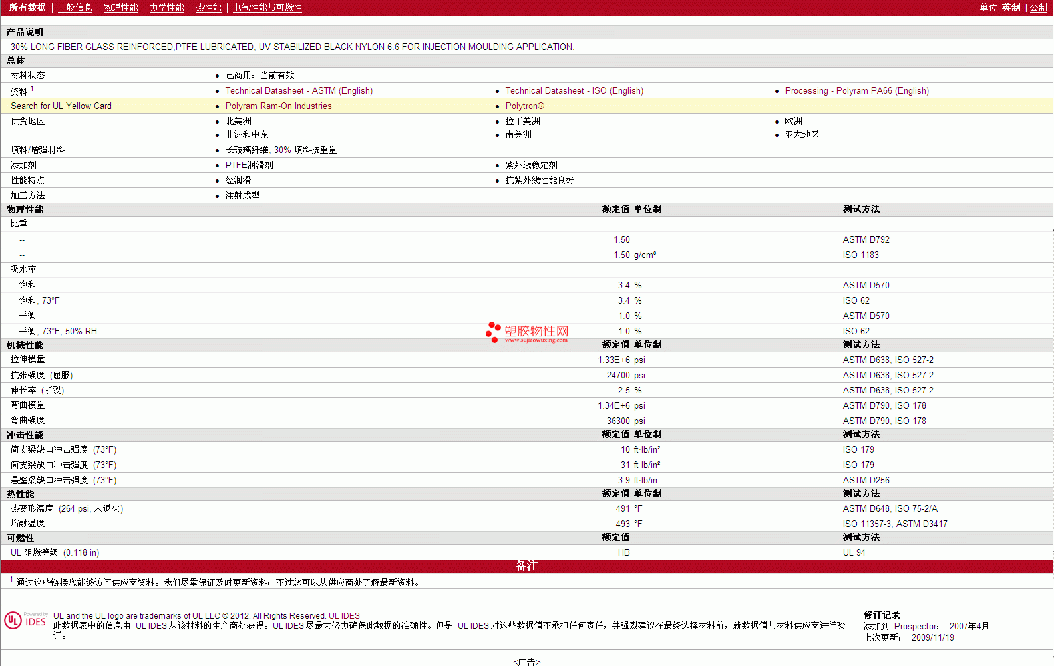
Task: Click the elongation value "2.5"
Action: 624,391
